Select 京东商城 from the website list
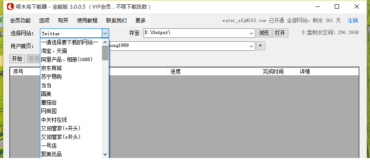This screenshot has height=164, width=370. [x=71, y=68]
